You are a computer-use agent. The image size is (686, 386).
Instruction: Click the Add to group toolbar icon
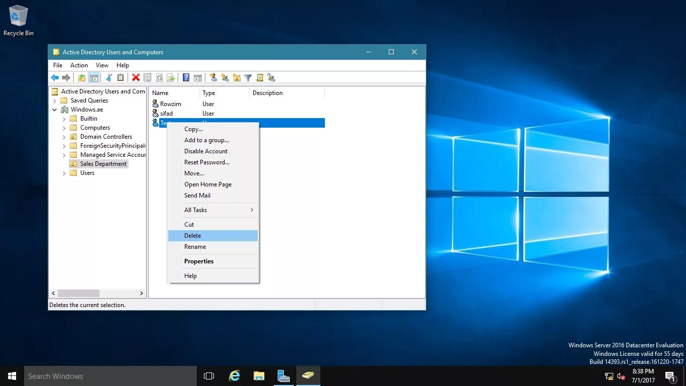tap(271, 77)
